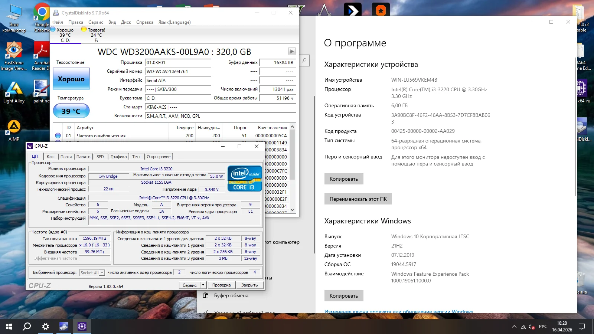Open product key change link
Screen dimensions: 594x334
[399, 311]
